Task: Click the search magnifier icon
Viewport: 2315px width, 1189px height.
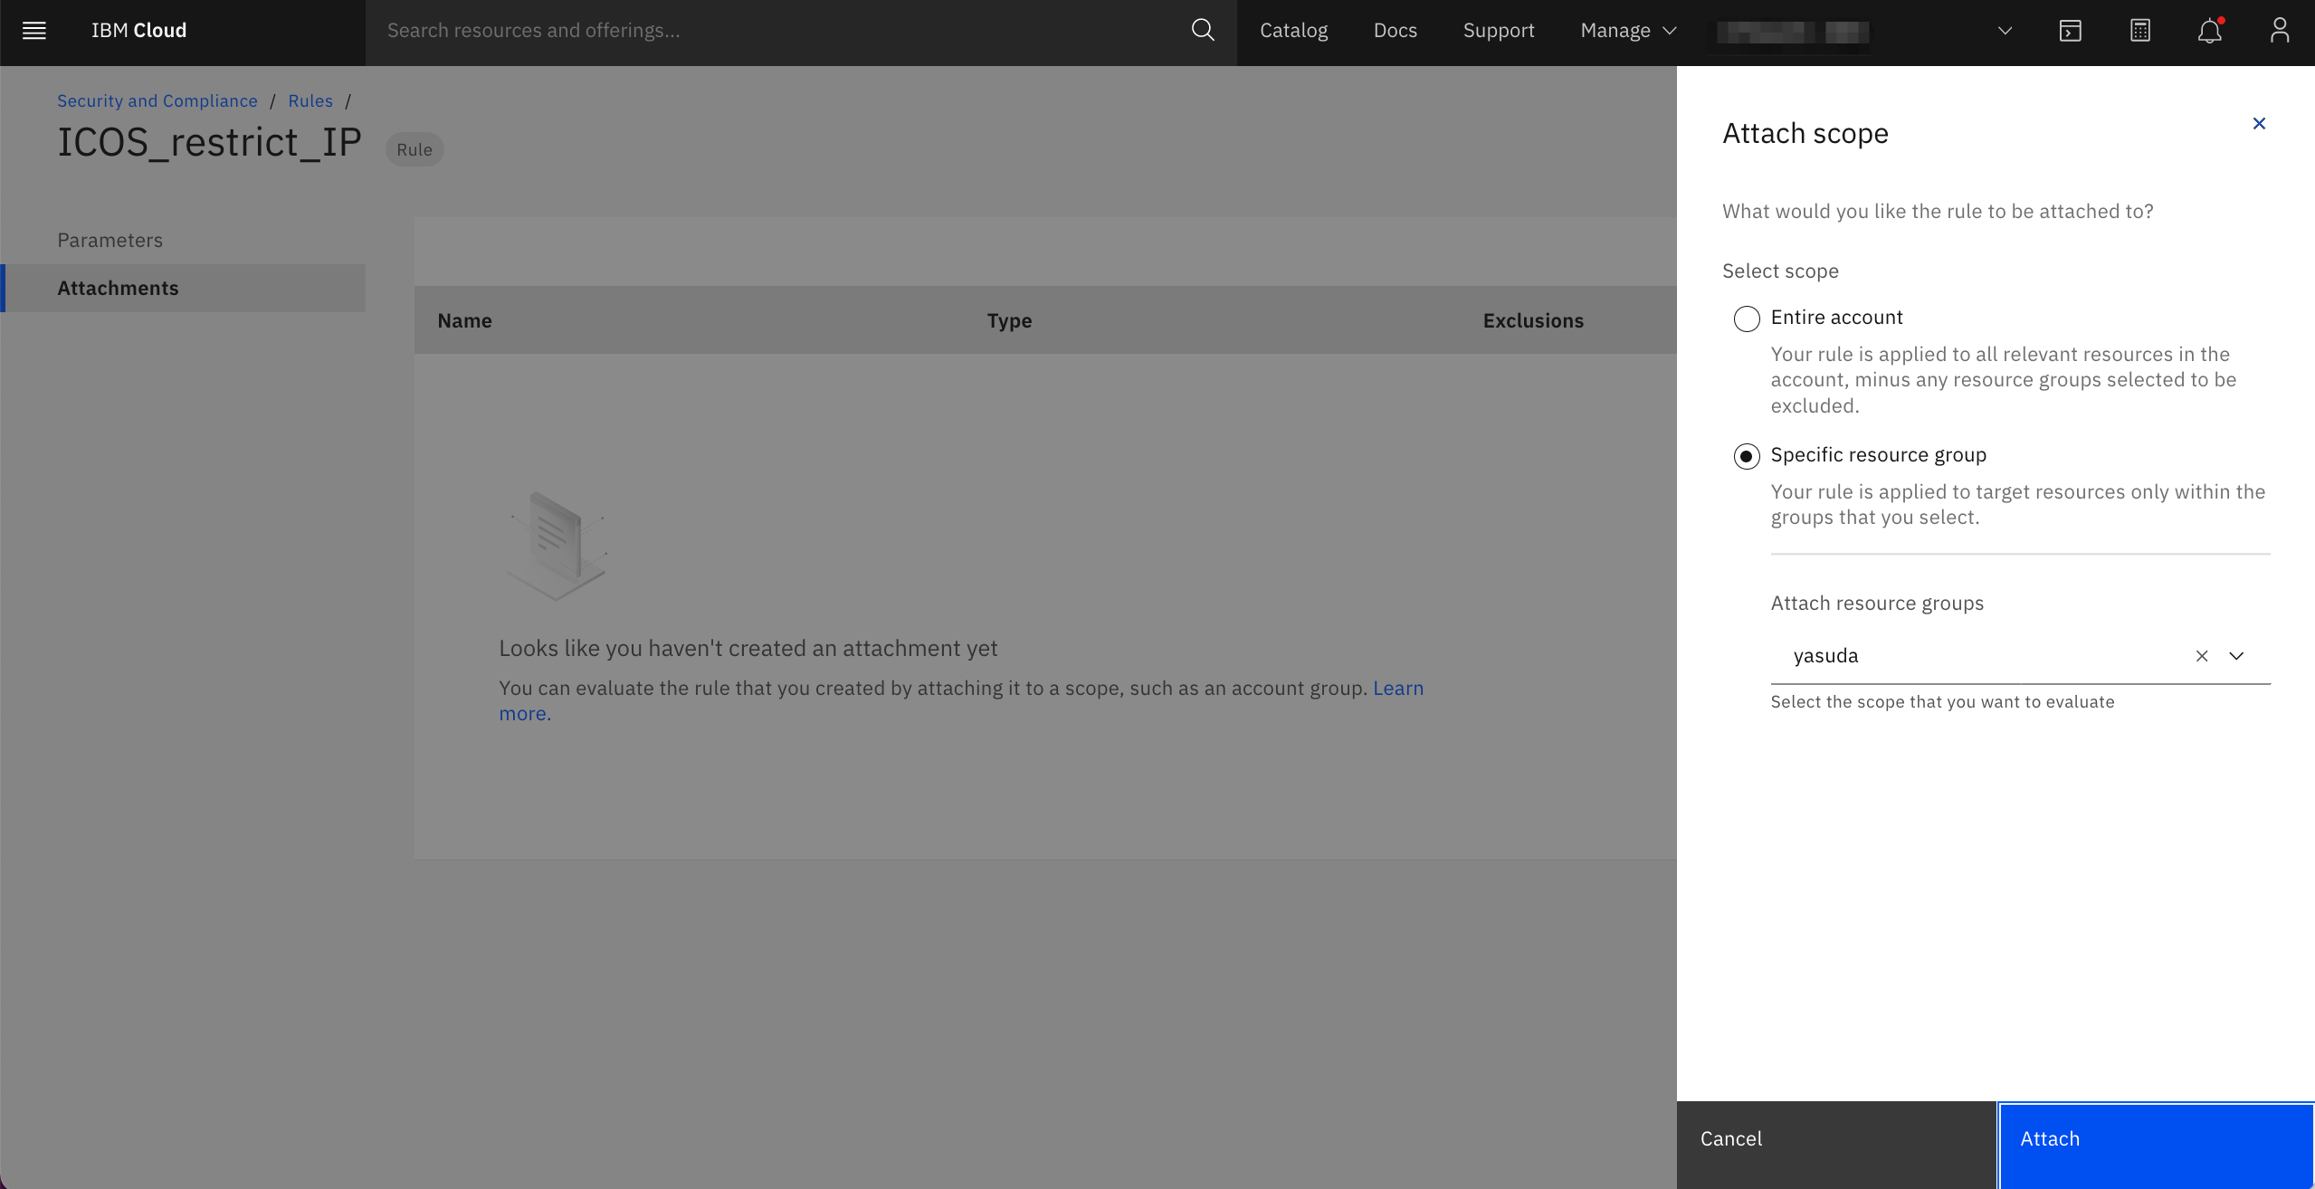Action: coord(1202,31)
